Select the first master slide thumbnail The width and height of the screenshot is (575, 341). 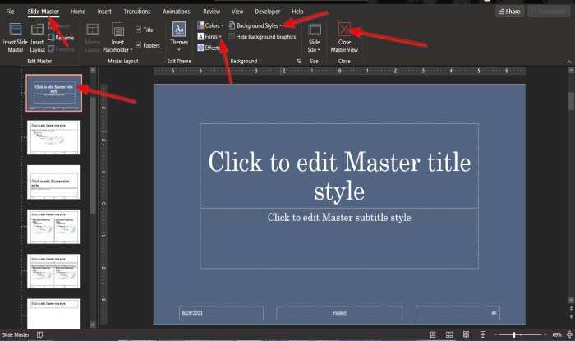coord(53,93)
